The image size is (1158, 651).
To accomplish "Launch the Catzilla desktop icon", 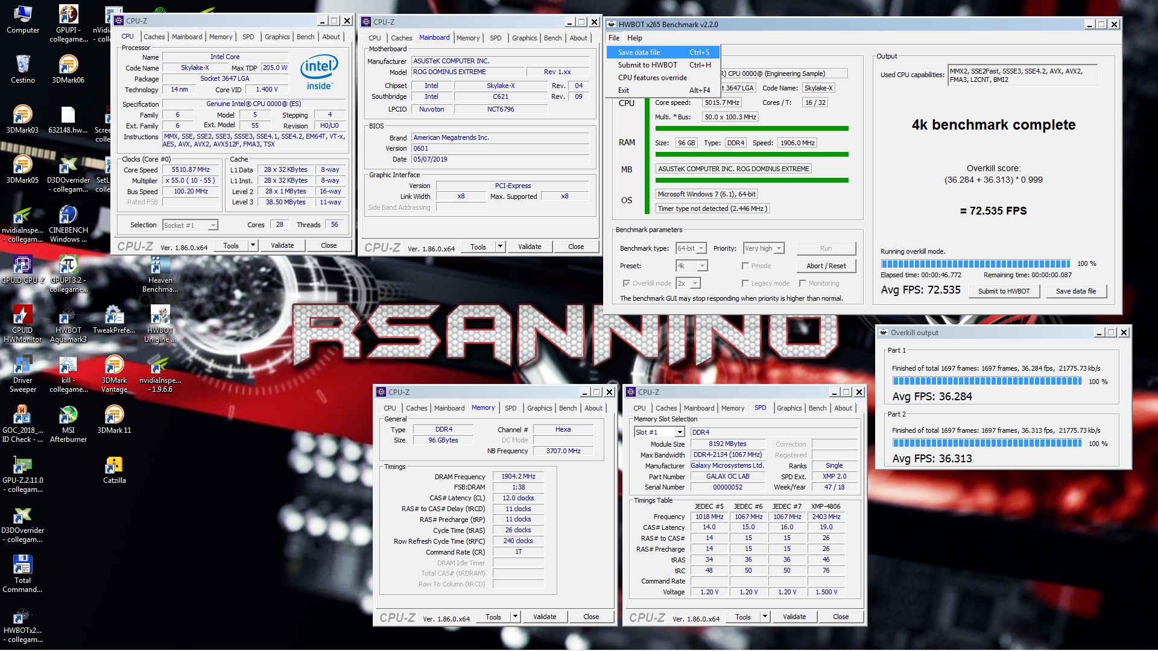I will [x=114, y=470].
